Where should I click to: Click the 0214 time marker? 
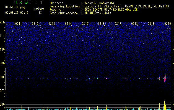[x=68, y=24]
